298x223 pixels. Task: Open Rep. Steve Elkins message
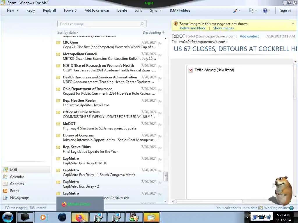[109, 149]
